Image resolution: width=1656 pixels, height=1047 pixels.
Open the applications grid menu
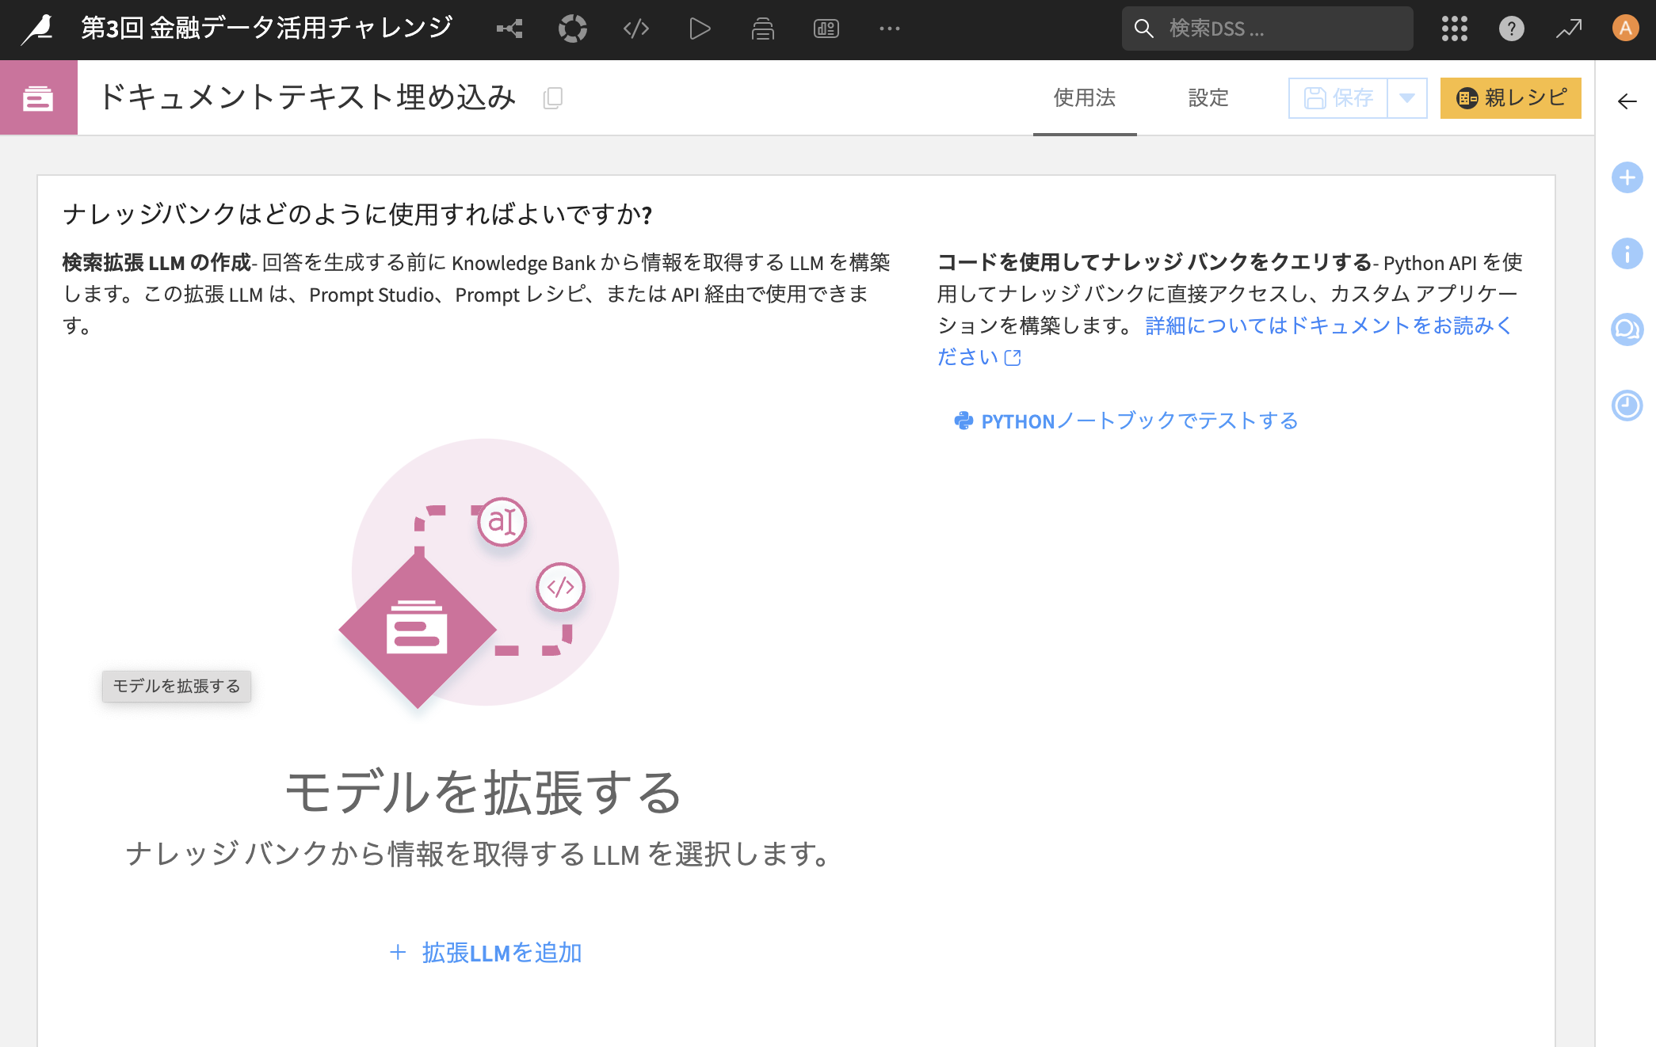(x=1454, y=29)
